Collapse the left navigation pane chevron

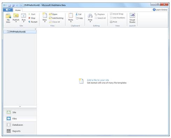[35, 29]
